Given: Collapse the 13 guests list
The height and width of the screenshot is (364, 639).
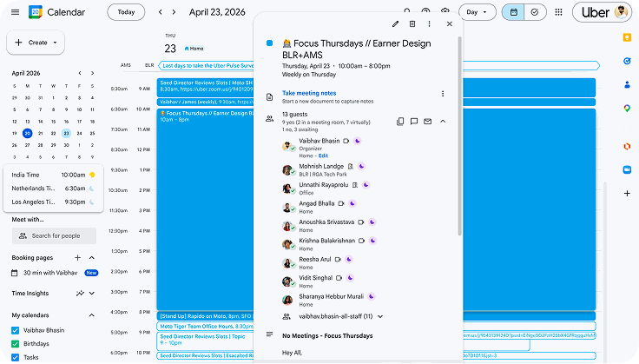Looking at the screenshot, I should pyautogui.click(x=442, y=122).
